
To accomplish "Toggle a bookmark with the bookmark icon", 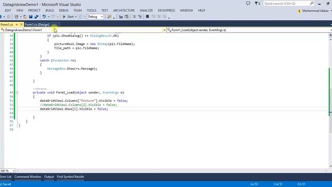I will pos(147,17).
